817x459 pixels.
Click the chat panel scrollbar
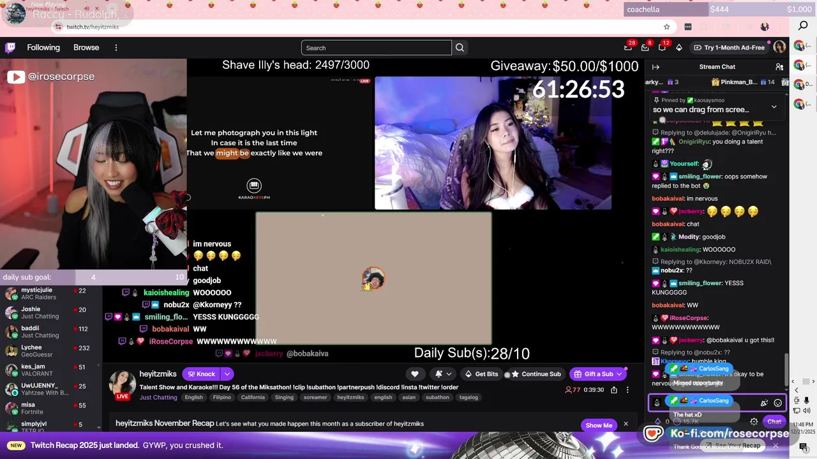pyautogui.click(x=786, y=370)
